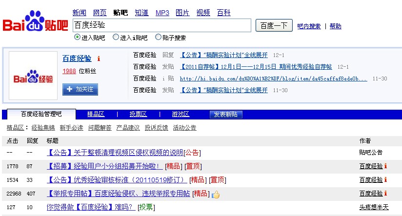This screenshot has height=216, width=402.
Task: Select the 贴子搜索 radio option
Action: click(x=158, y=37)
